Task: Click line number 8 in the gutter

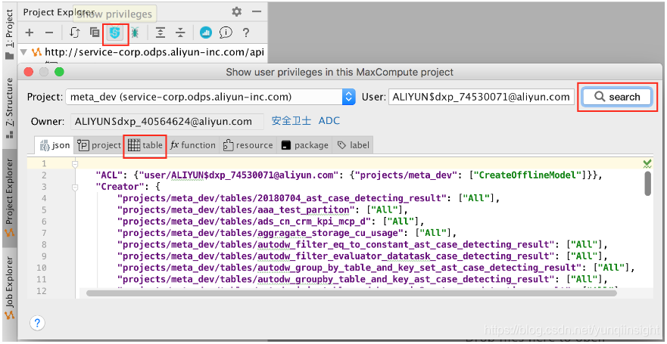Action: pos(44,245)
